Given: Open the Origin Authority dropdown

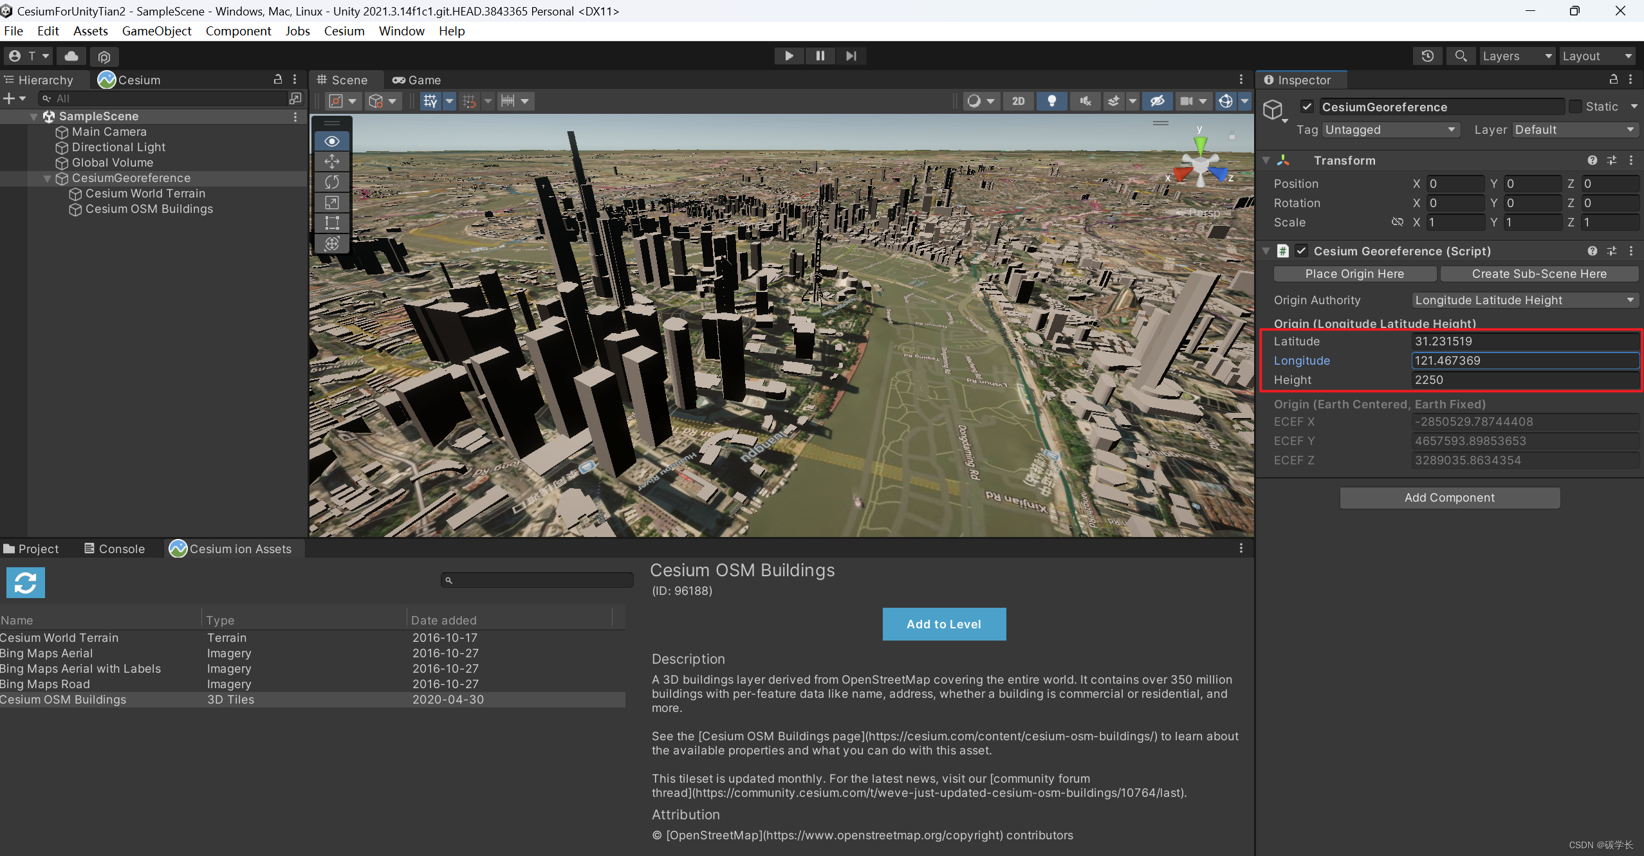Looking at the screenshot, I should (1524, 300).
